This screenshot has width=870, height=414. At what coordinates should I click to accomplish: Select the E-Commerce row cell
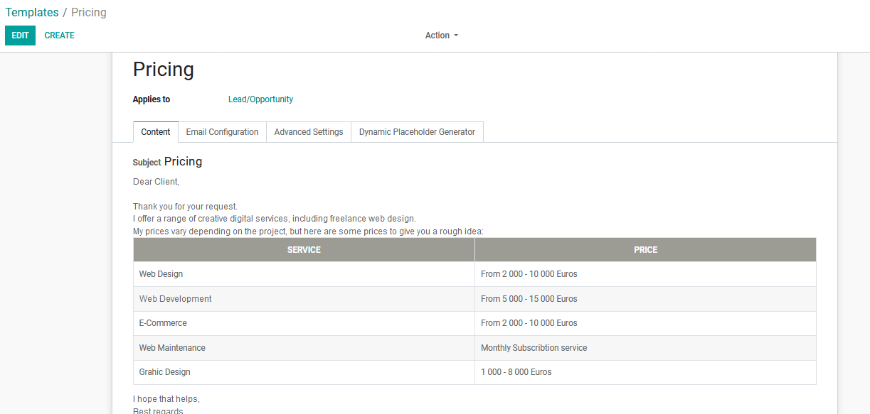tap(163, 323)
